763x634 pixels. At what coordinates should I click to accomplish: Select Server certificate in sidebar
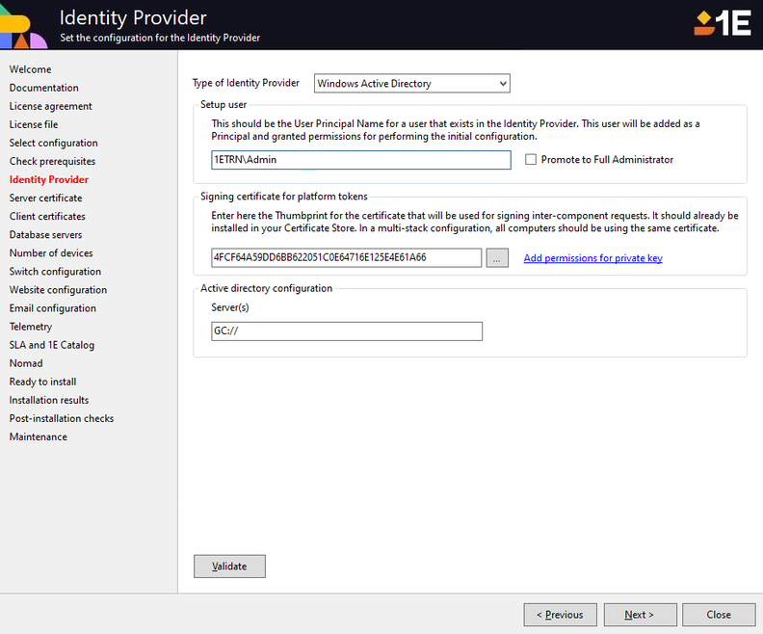click(45, 198)
